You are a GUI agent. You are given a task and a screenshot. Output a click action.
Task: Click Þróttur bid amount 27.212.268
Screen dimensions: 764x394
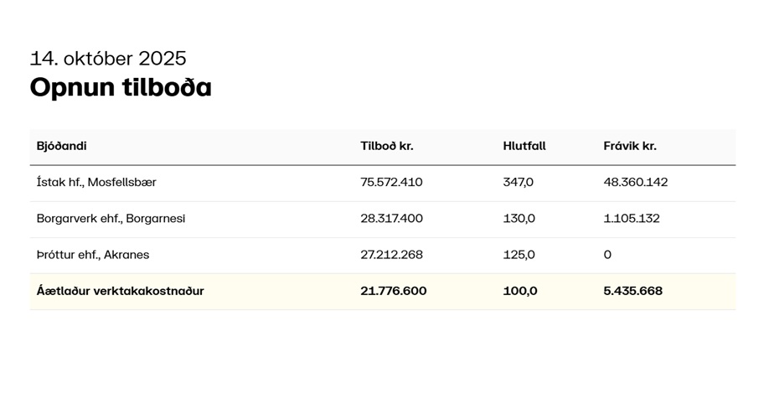[x=391, y=255]
